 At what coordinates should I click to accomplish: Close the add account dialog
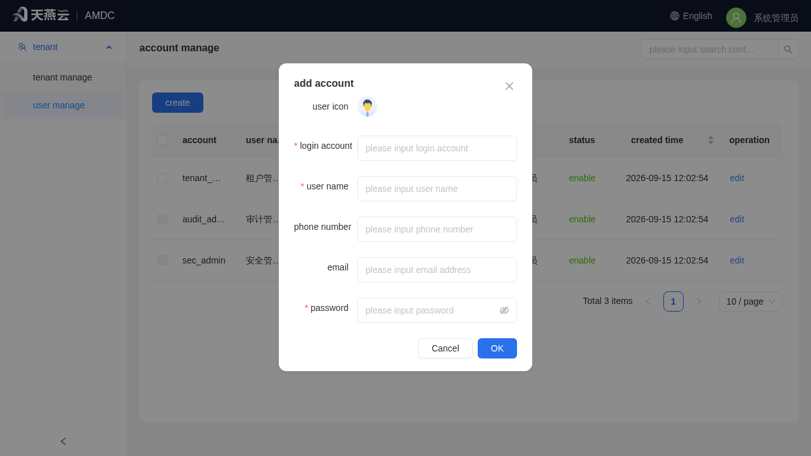509,86
